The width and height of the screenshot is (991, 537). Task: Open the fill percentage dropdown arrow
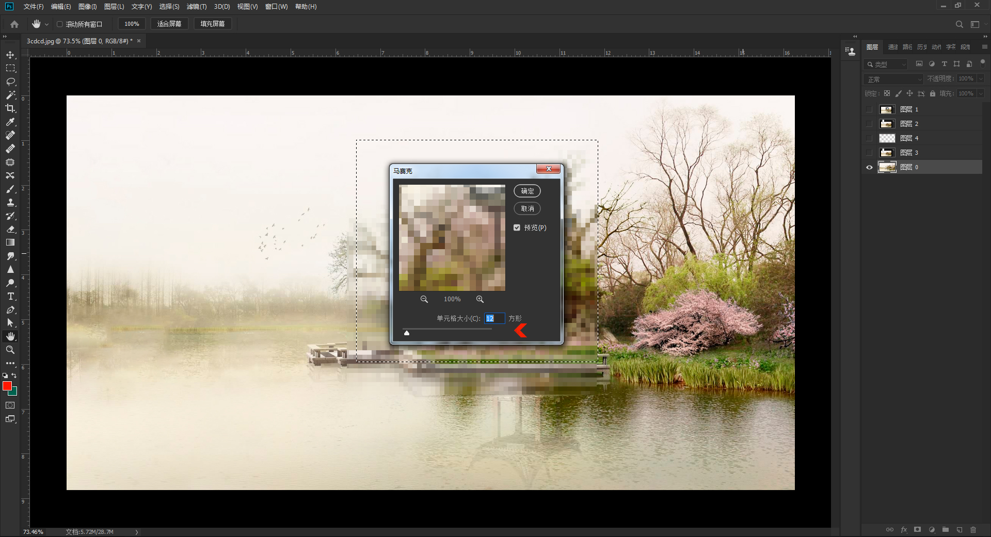(x=981, y=93)
